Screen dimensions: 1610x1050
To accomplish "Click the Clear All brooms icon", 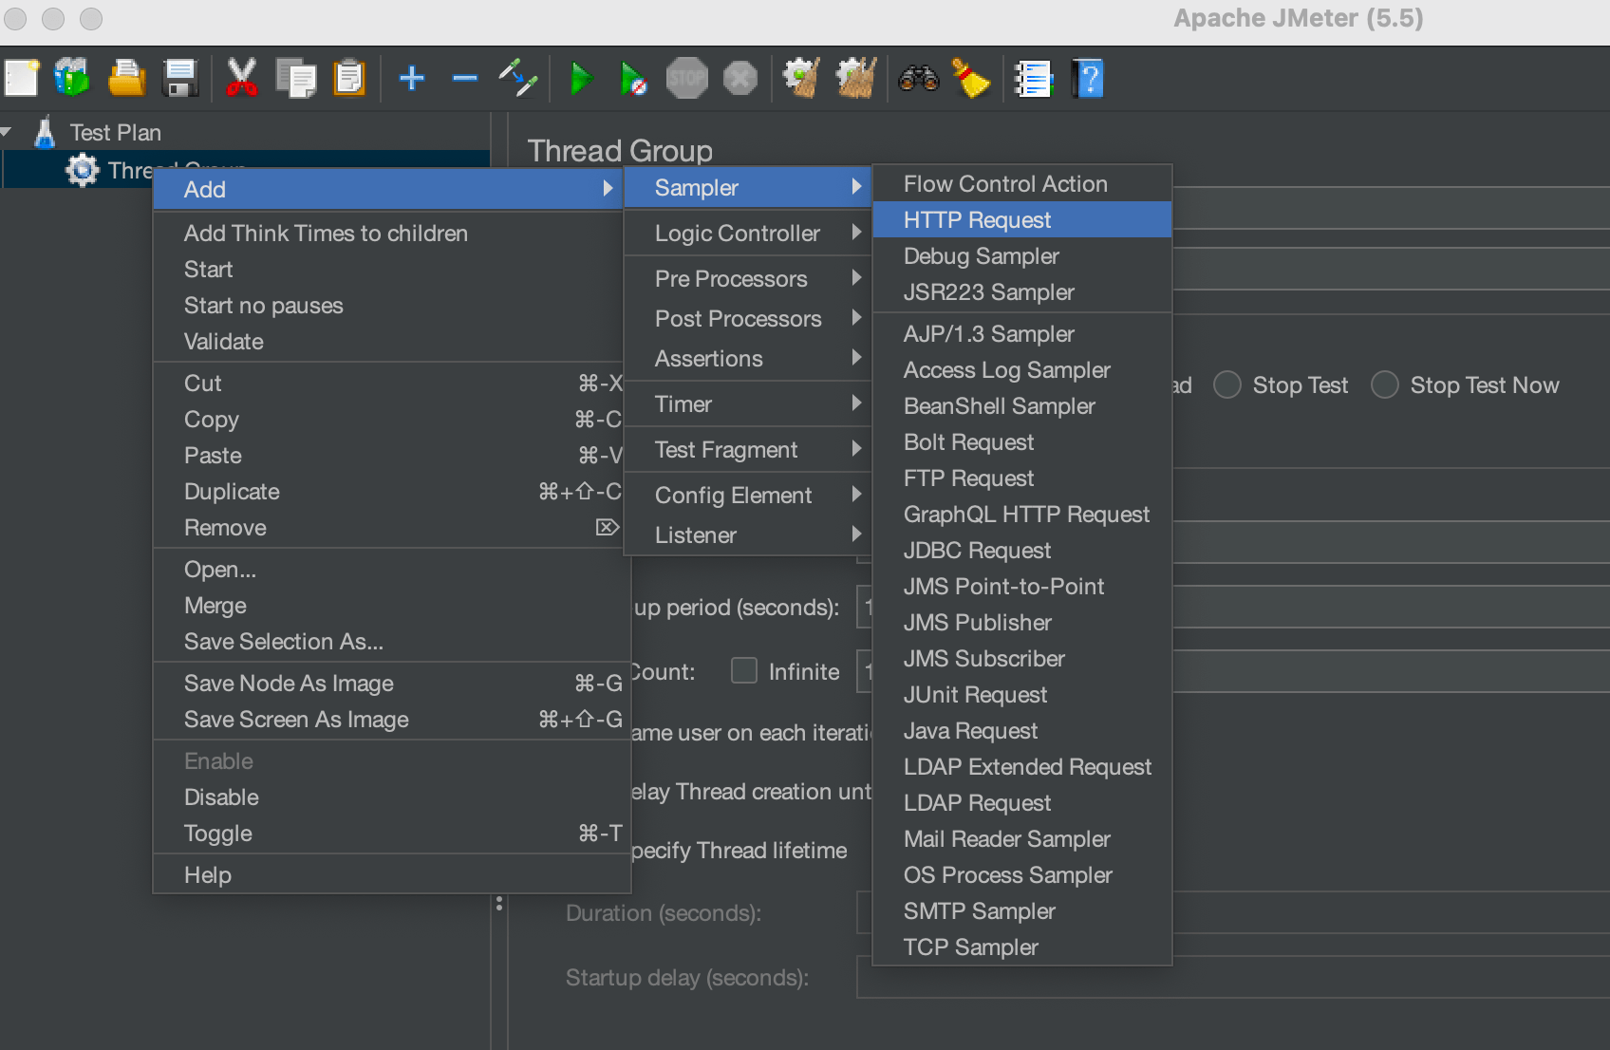I will 855,78.
